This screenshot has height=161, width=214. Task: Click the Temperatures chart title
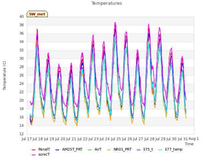pyautogui.click(x=107, y=3)
